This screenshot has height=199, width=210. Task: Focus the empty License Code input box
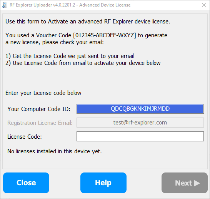click(x=140, y=136)
